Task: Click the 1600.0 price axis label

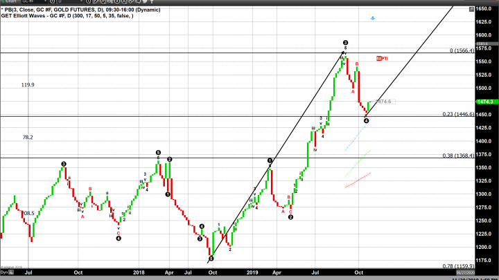Action: (x=484, y=35)
